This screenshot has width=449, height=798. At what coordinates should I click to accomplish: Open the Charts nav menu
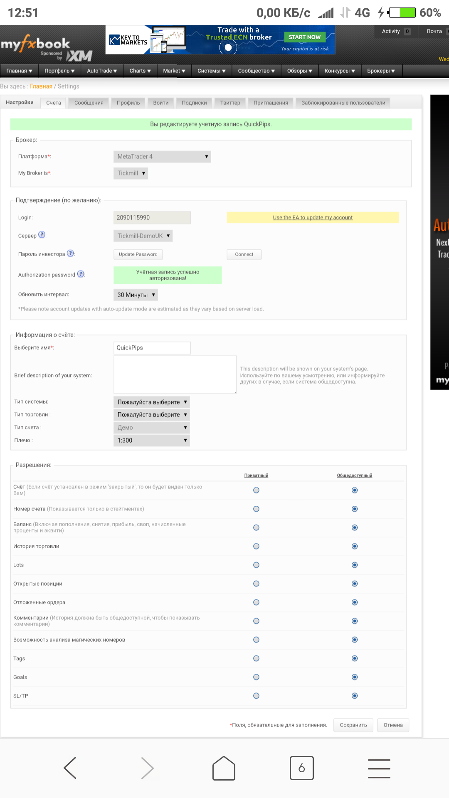140,71
